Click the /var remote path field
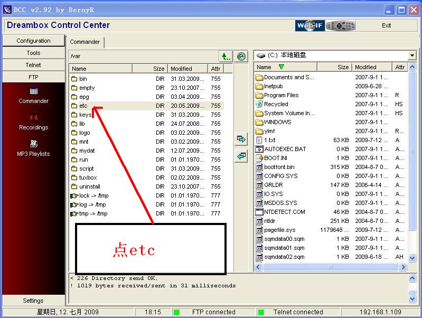This screenshot has width=422, height=318. pyautogui.click(x=144, y=57)
